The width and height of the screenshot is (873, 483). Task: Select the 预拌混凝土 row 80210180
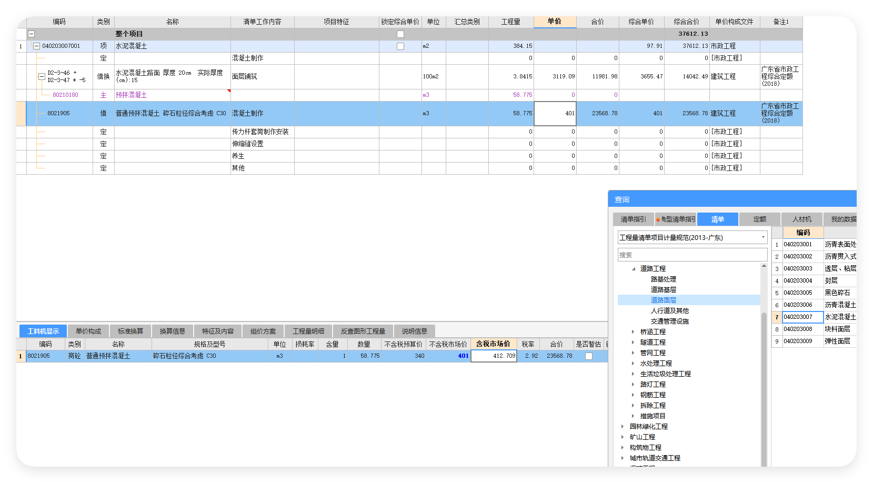click(409, 95)
